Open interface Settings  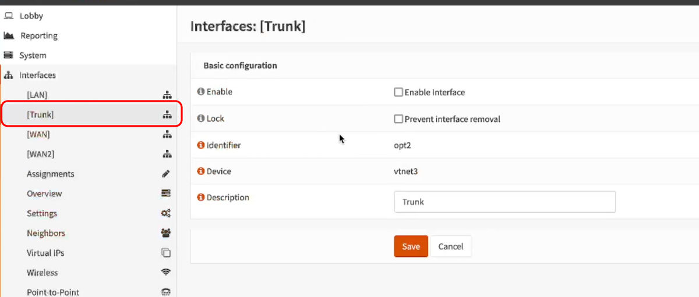[x=42, y=213]
